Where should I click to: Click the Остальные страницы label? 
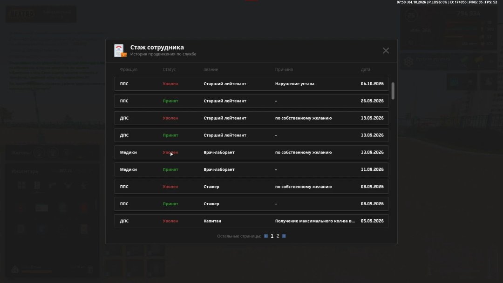tap(239, 236)
